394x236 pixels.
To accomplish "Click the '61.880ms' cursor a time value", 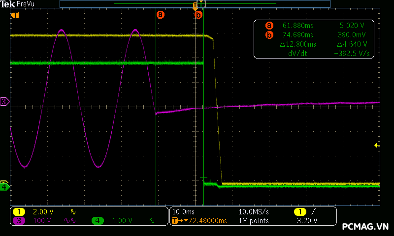I will coord(298,26).
